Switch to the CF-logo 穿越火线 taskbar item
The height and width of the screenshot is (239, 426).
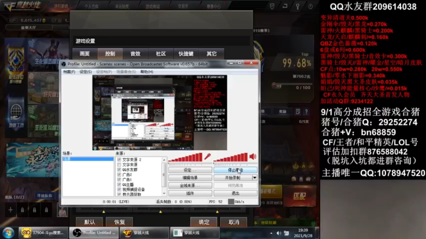[x=144, y=233]
